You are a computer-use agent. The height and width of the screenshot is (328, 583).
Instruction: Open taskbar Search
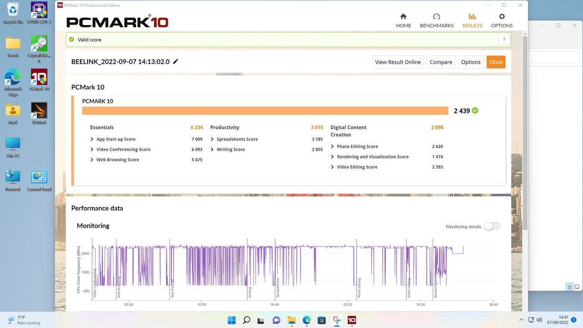point(246,320)
